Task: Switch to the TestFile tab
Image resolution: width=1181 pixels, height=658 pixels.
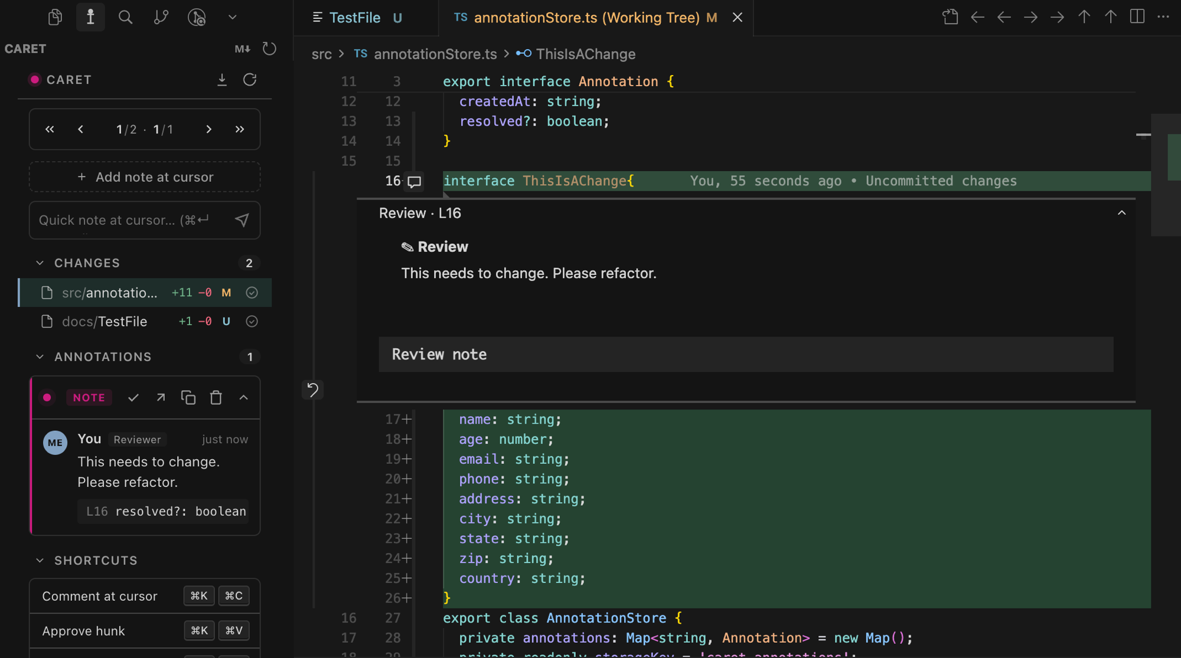Action: pyautogui.click(x=366, y=18)
